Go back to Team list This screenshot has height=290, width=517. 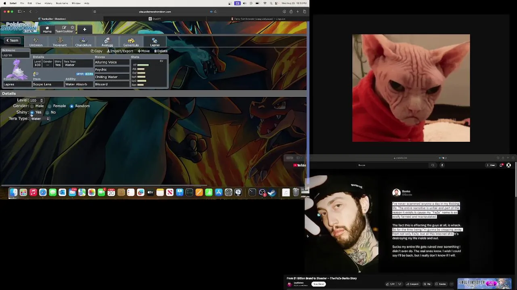pos(12,40)
